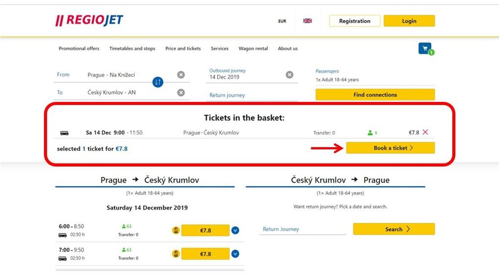Open Timetables and stops menu
This screenshot has height=275, width=502.
coord(132,49)
